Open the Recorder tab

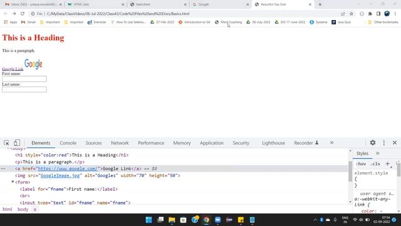(x=306, y=143)
